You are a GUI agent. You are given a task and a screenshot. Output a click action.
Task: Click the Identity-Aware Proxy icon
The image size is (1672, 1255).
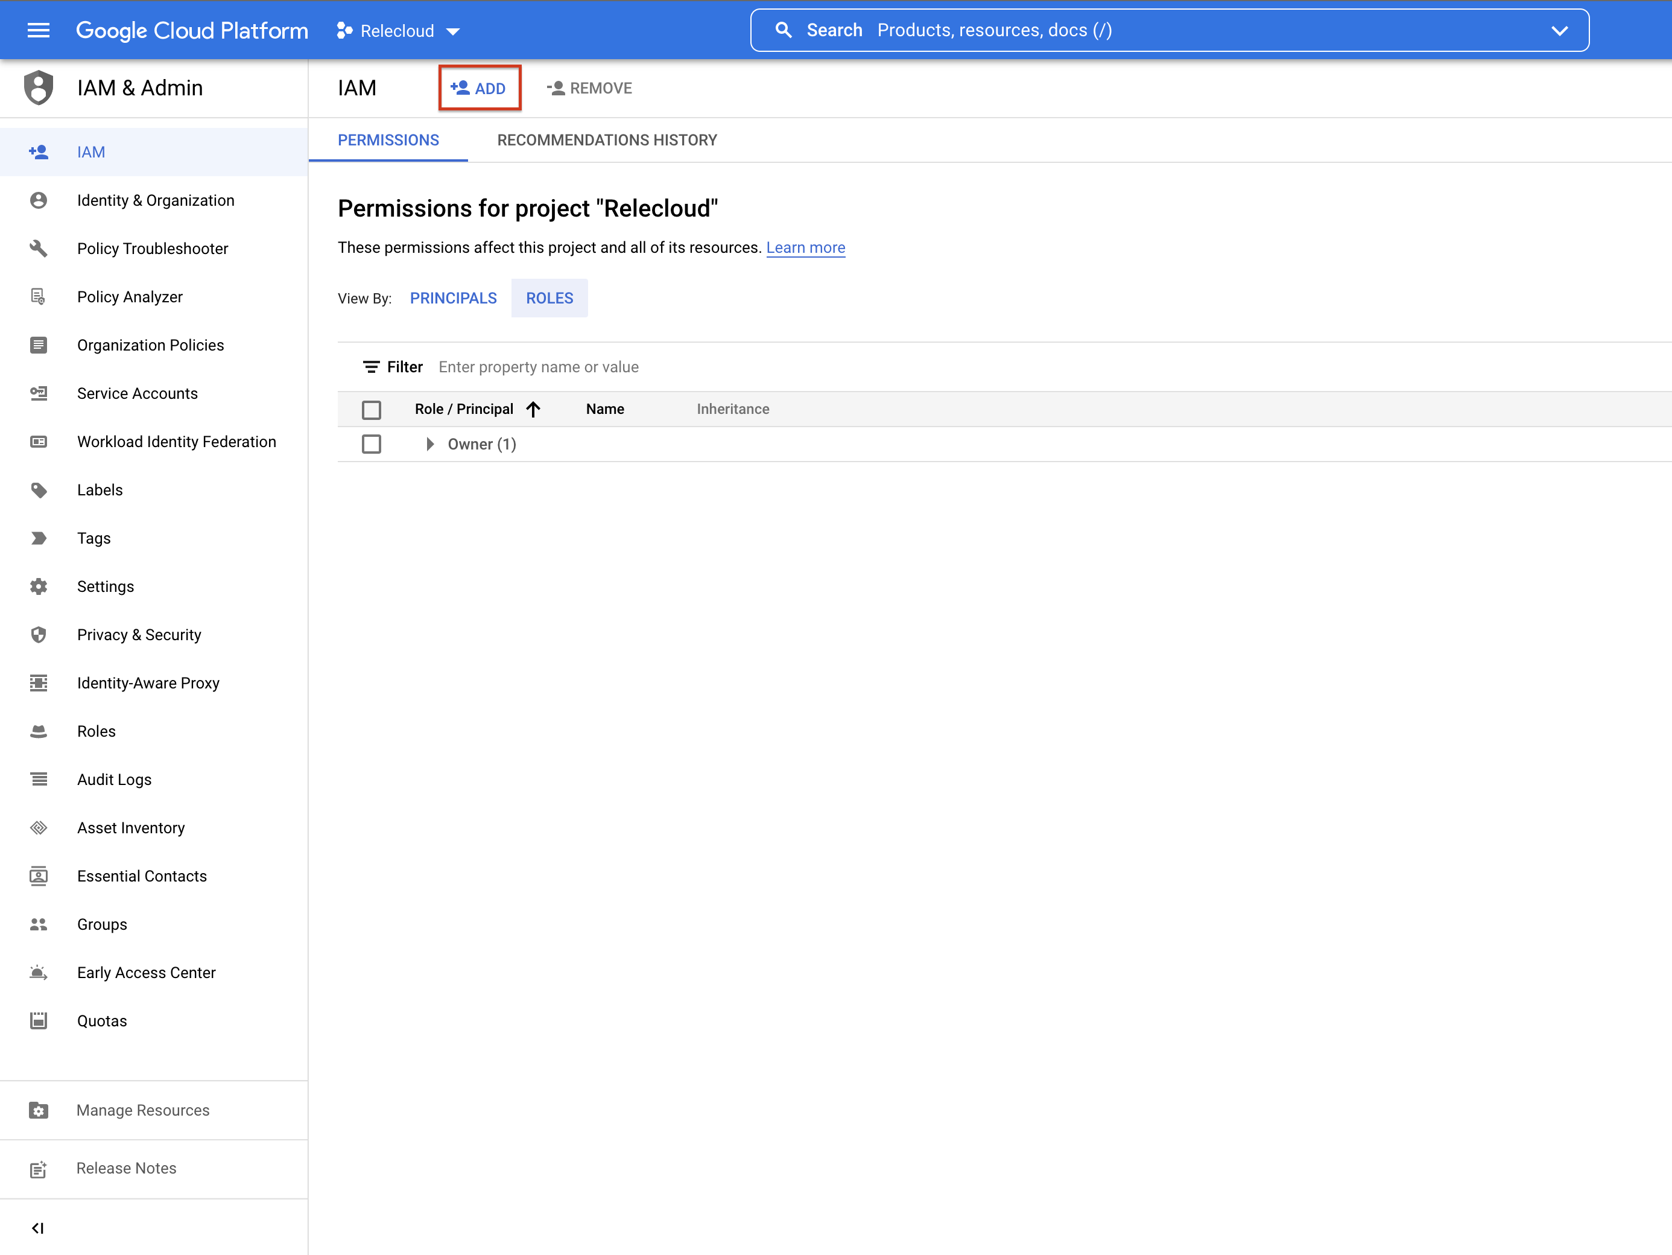click(39, 684)
